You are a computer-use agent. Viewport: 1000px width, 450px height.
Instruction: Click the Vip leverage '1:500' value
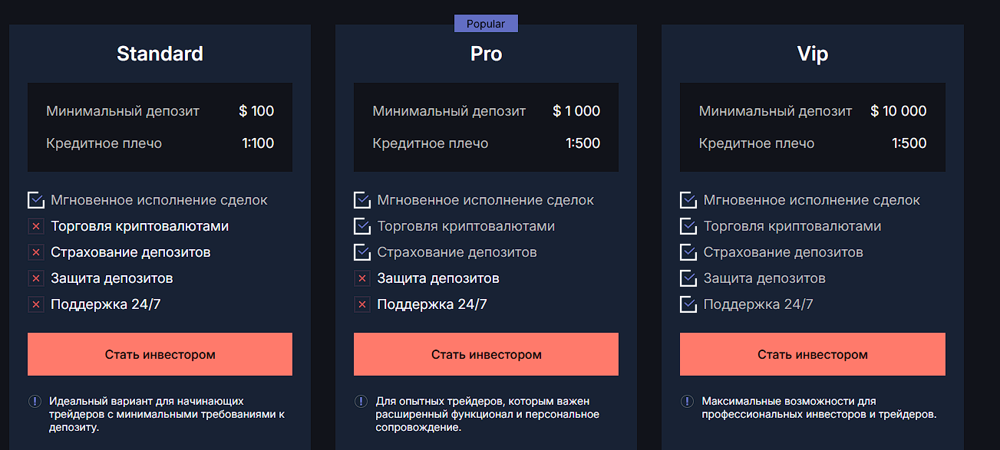pyautogui.click(x=909, y=143)
